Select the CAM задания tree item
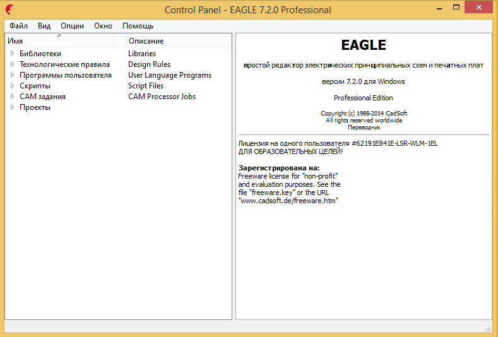Image resolution: width=498 pixels, height=337 pixels. [42, 97]
